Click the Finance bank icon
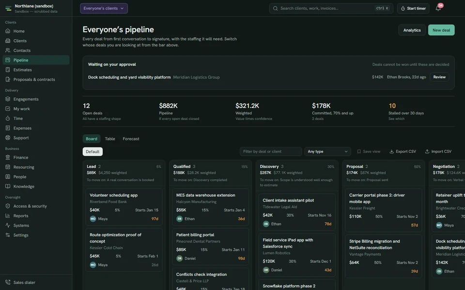The height and width of the screenshot is (290, 465). point(8,157)
